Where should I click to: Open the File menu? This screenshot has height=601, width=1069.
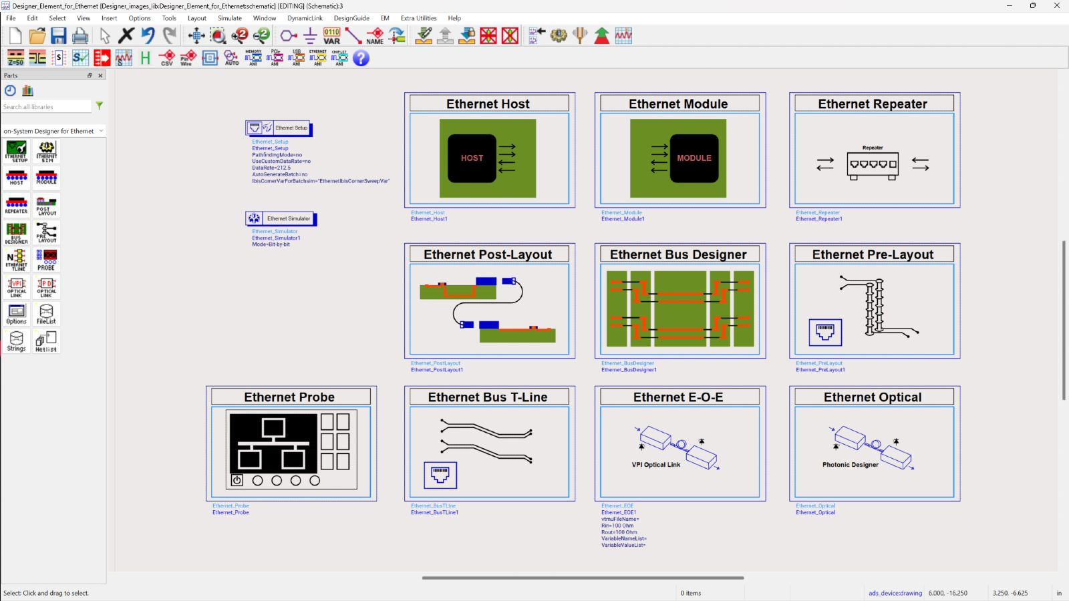(x=11, y=18)
